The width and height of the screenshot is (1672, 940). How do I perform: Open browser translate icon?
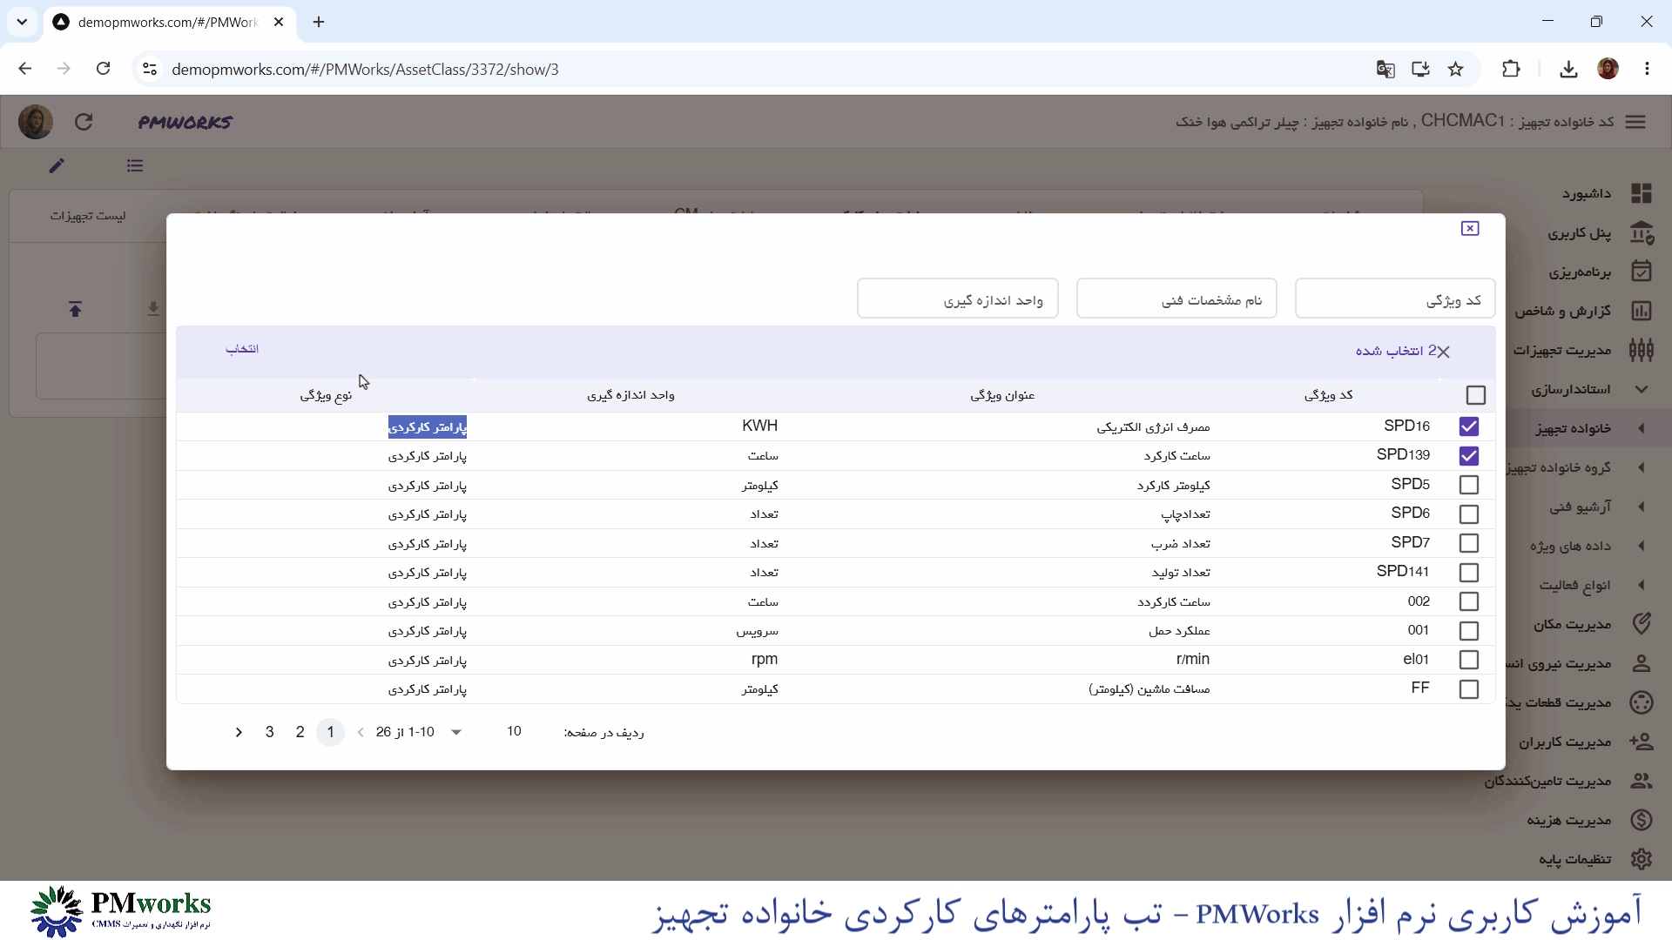(x=1385, y=69)
